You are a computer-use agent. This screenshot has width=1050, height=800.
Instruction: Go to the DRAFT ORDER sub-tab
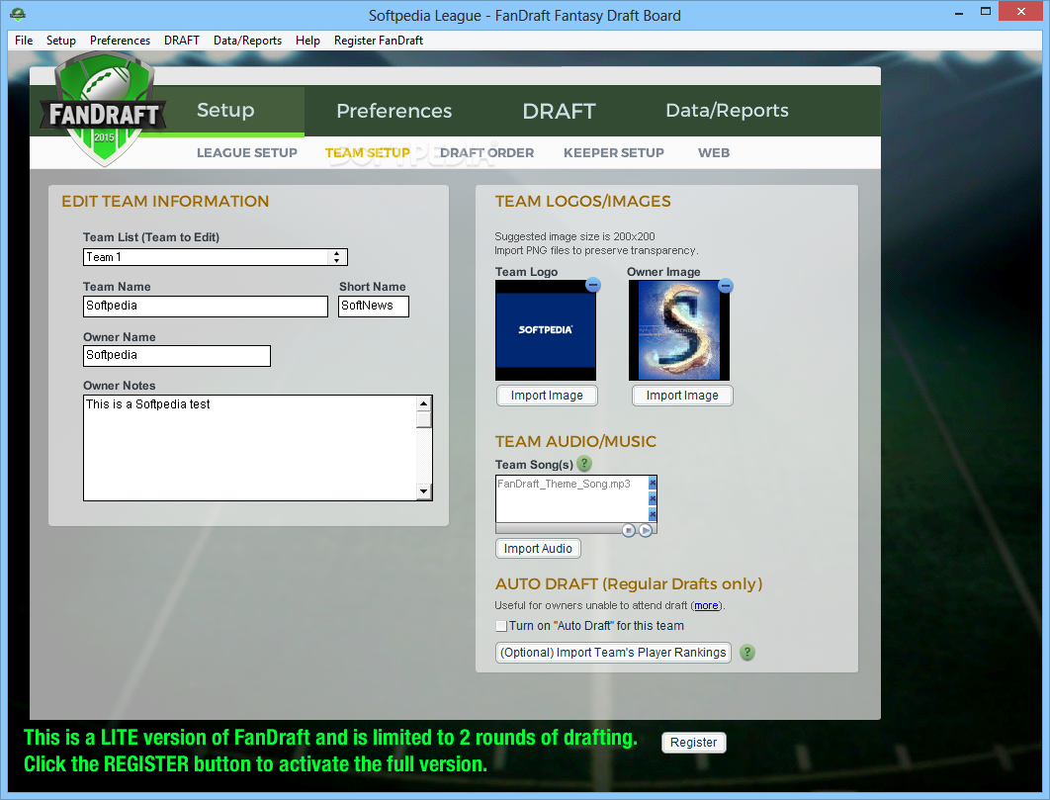pos(486,152)
